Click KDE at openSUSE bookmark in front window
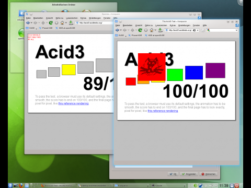 point(154,36)
